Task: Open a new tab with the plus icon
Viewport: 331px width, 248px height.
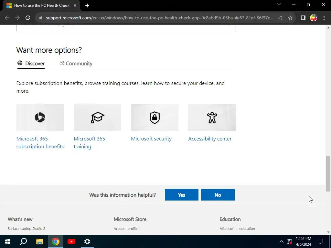Action: click(87, 6)
